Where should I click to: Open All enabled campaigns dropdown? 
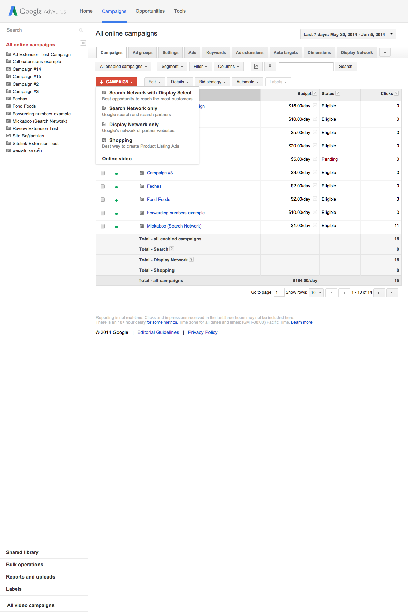click(x=123, y=67)
